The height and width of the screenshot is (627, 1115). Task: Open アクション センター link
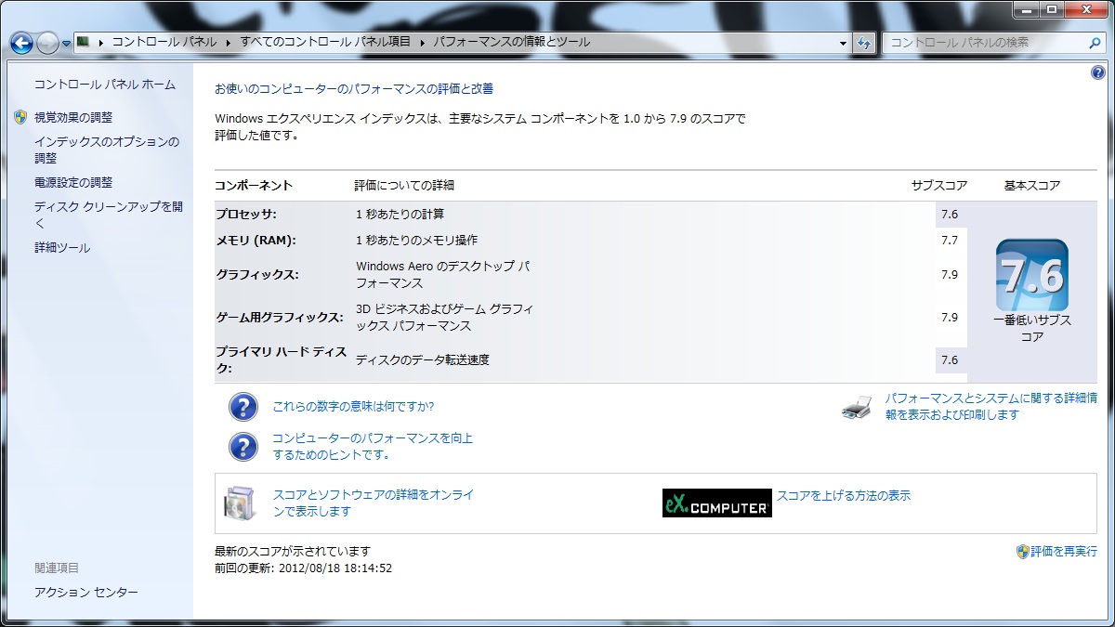click(85, 593)
